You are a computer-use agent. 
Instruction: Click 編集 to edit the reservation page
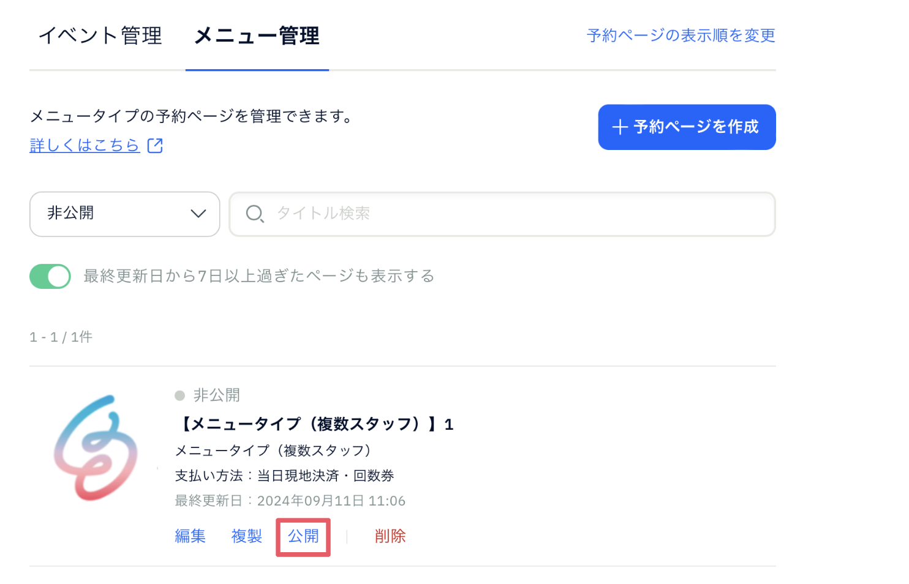pyautogui.click(x=190, y=536)
